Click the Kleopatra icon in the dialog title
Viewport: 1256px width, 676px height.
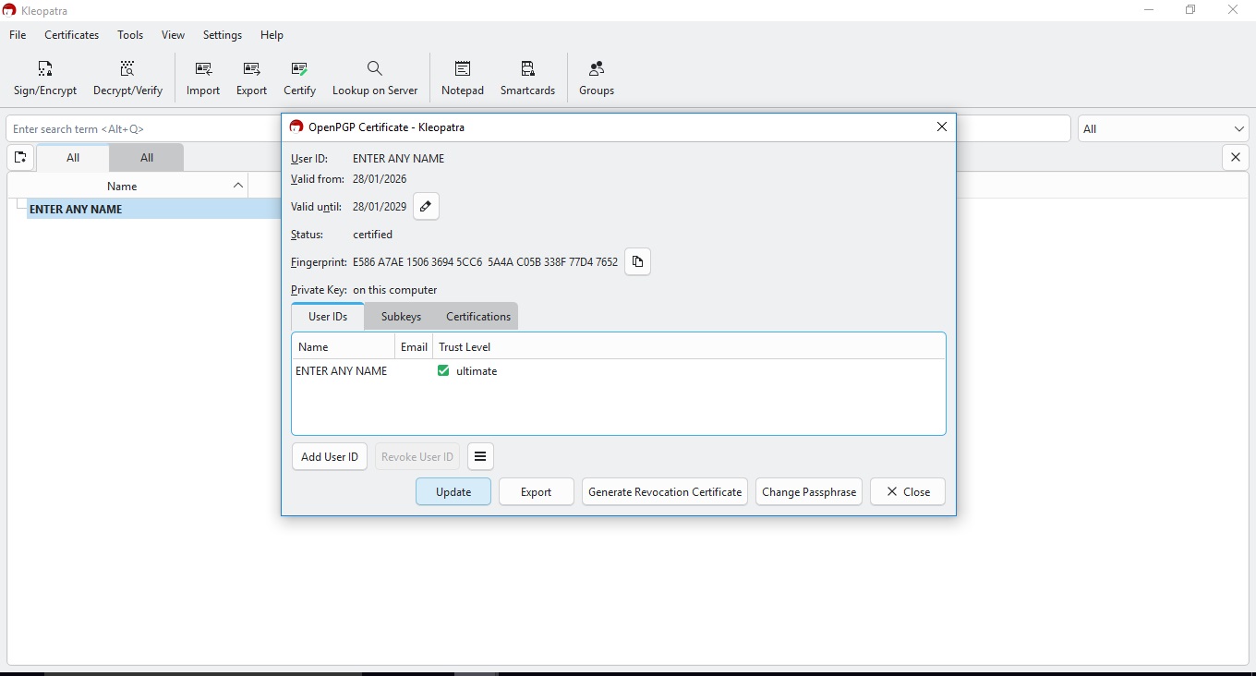[296, 127]
